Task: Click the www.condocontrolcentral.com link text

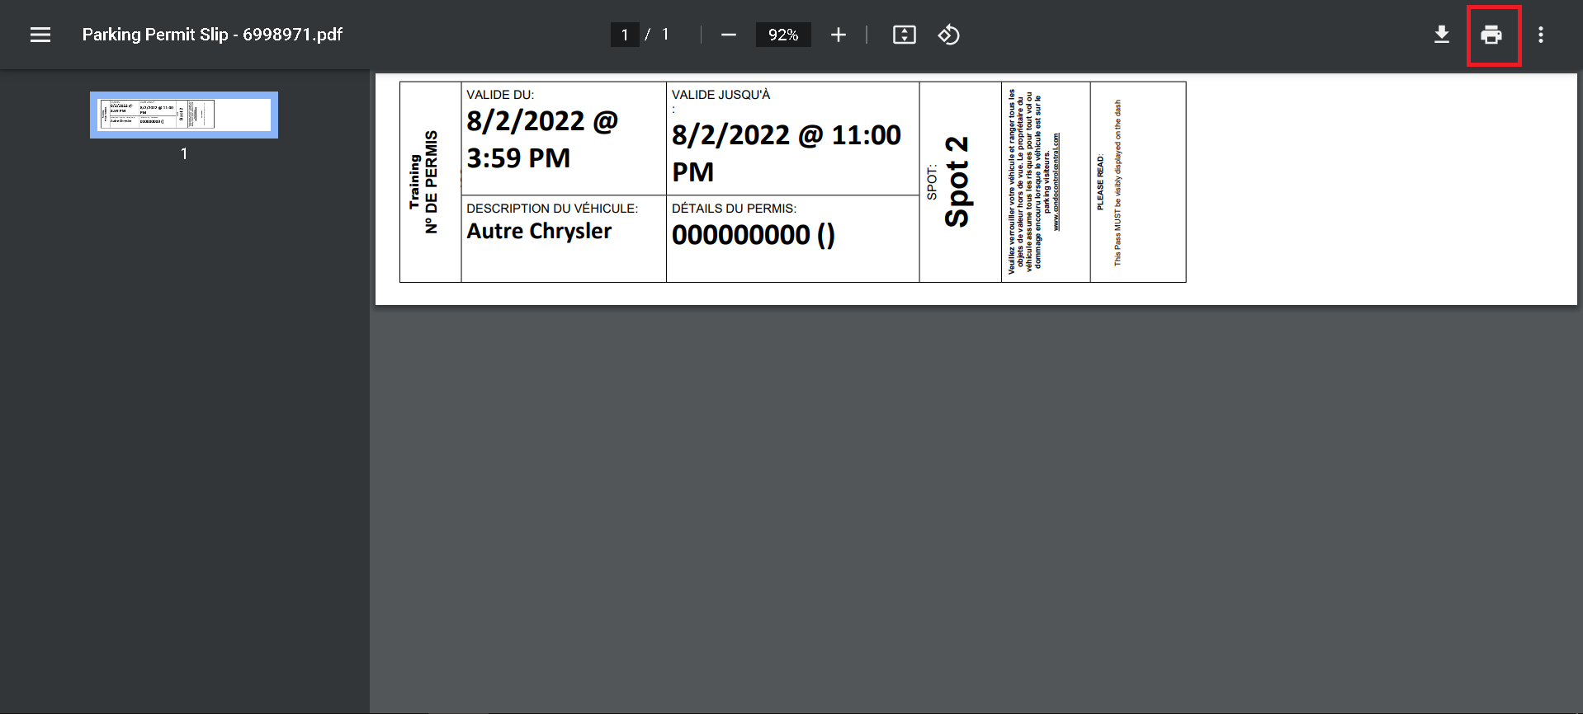Action: (x=1056, y=181)
